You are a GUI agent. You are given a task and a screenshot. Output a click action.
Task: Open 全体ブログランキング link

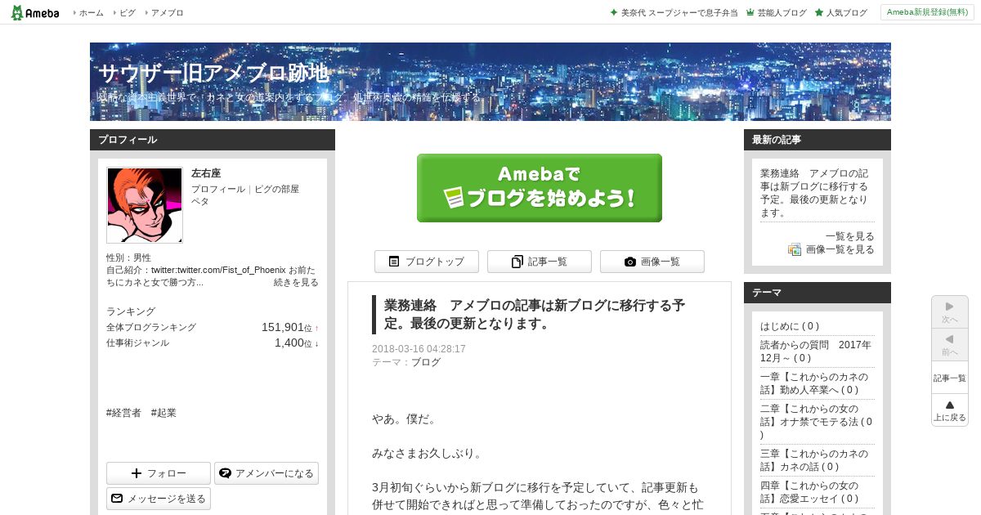(x=151, y=327)
